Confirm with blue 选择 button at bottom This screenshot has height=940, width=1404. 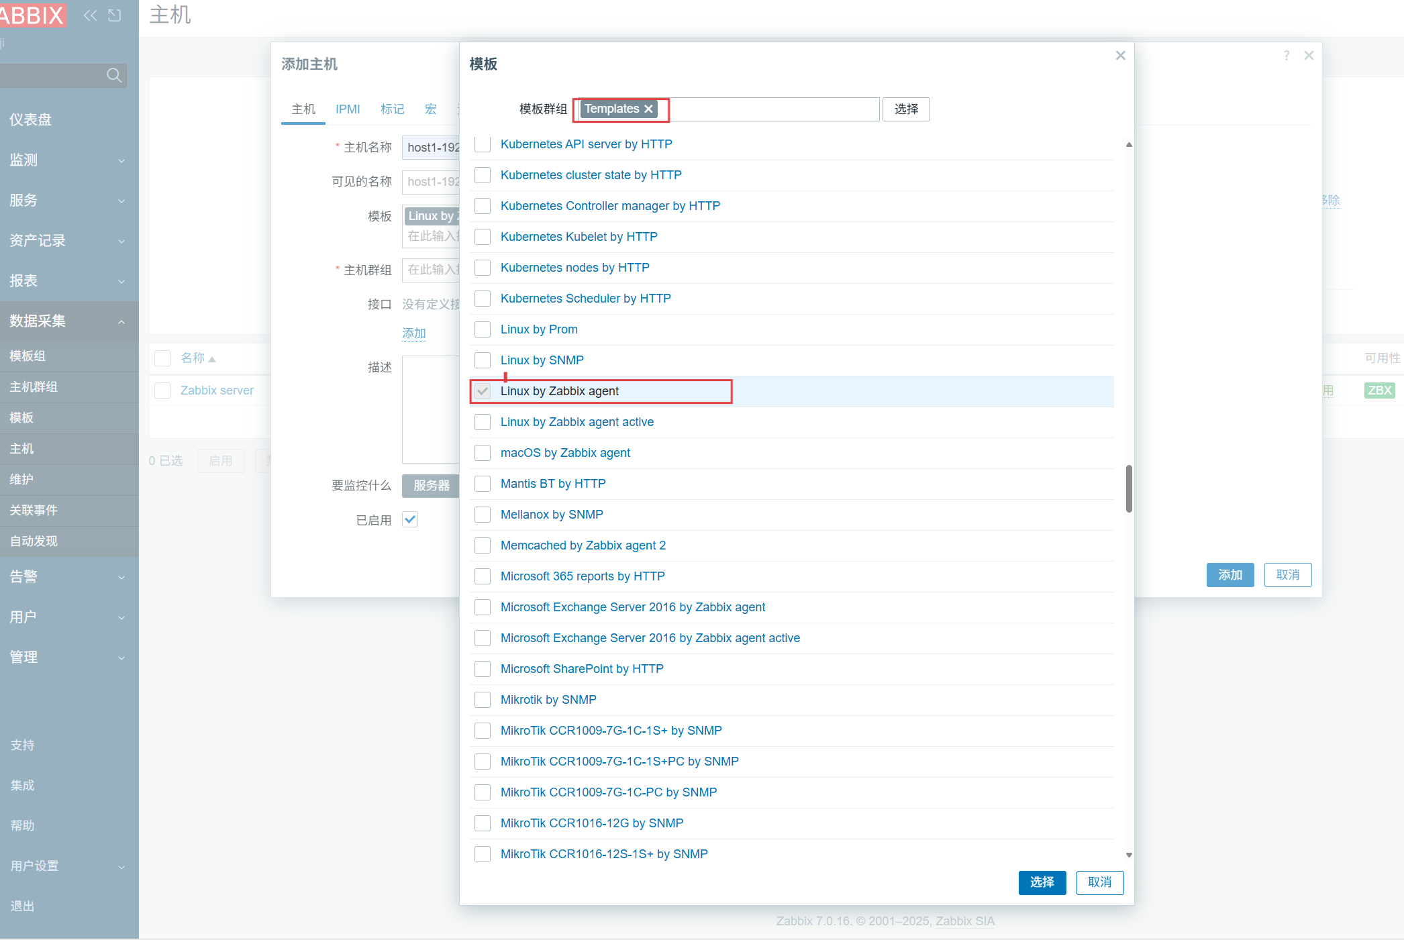tap(1042, 882)
